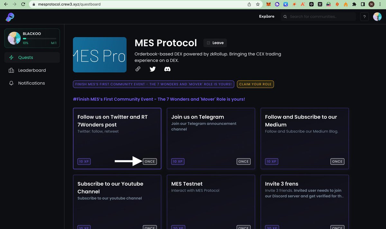Open Notifications in the sidebar
The height and width of the screenshot is (229, 386).
point(32,83)
